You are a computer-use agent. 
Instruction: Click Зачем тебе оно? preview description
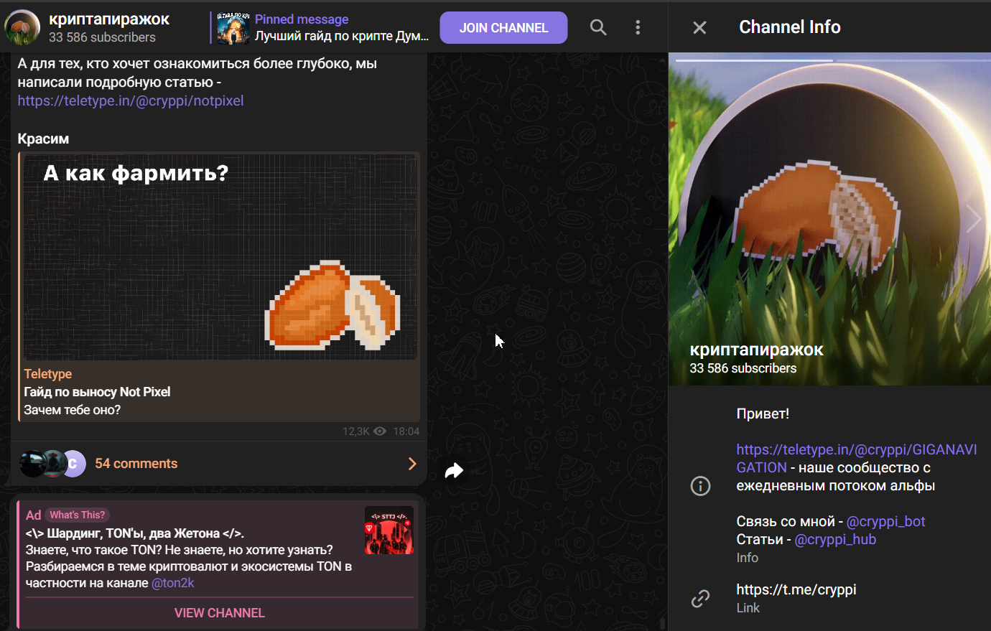(73, 410)
